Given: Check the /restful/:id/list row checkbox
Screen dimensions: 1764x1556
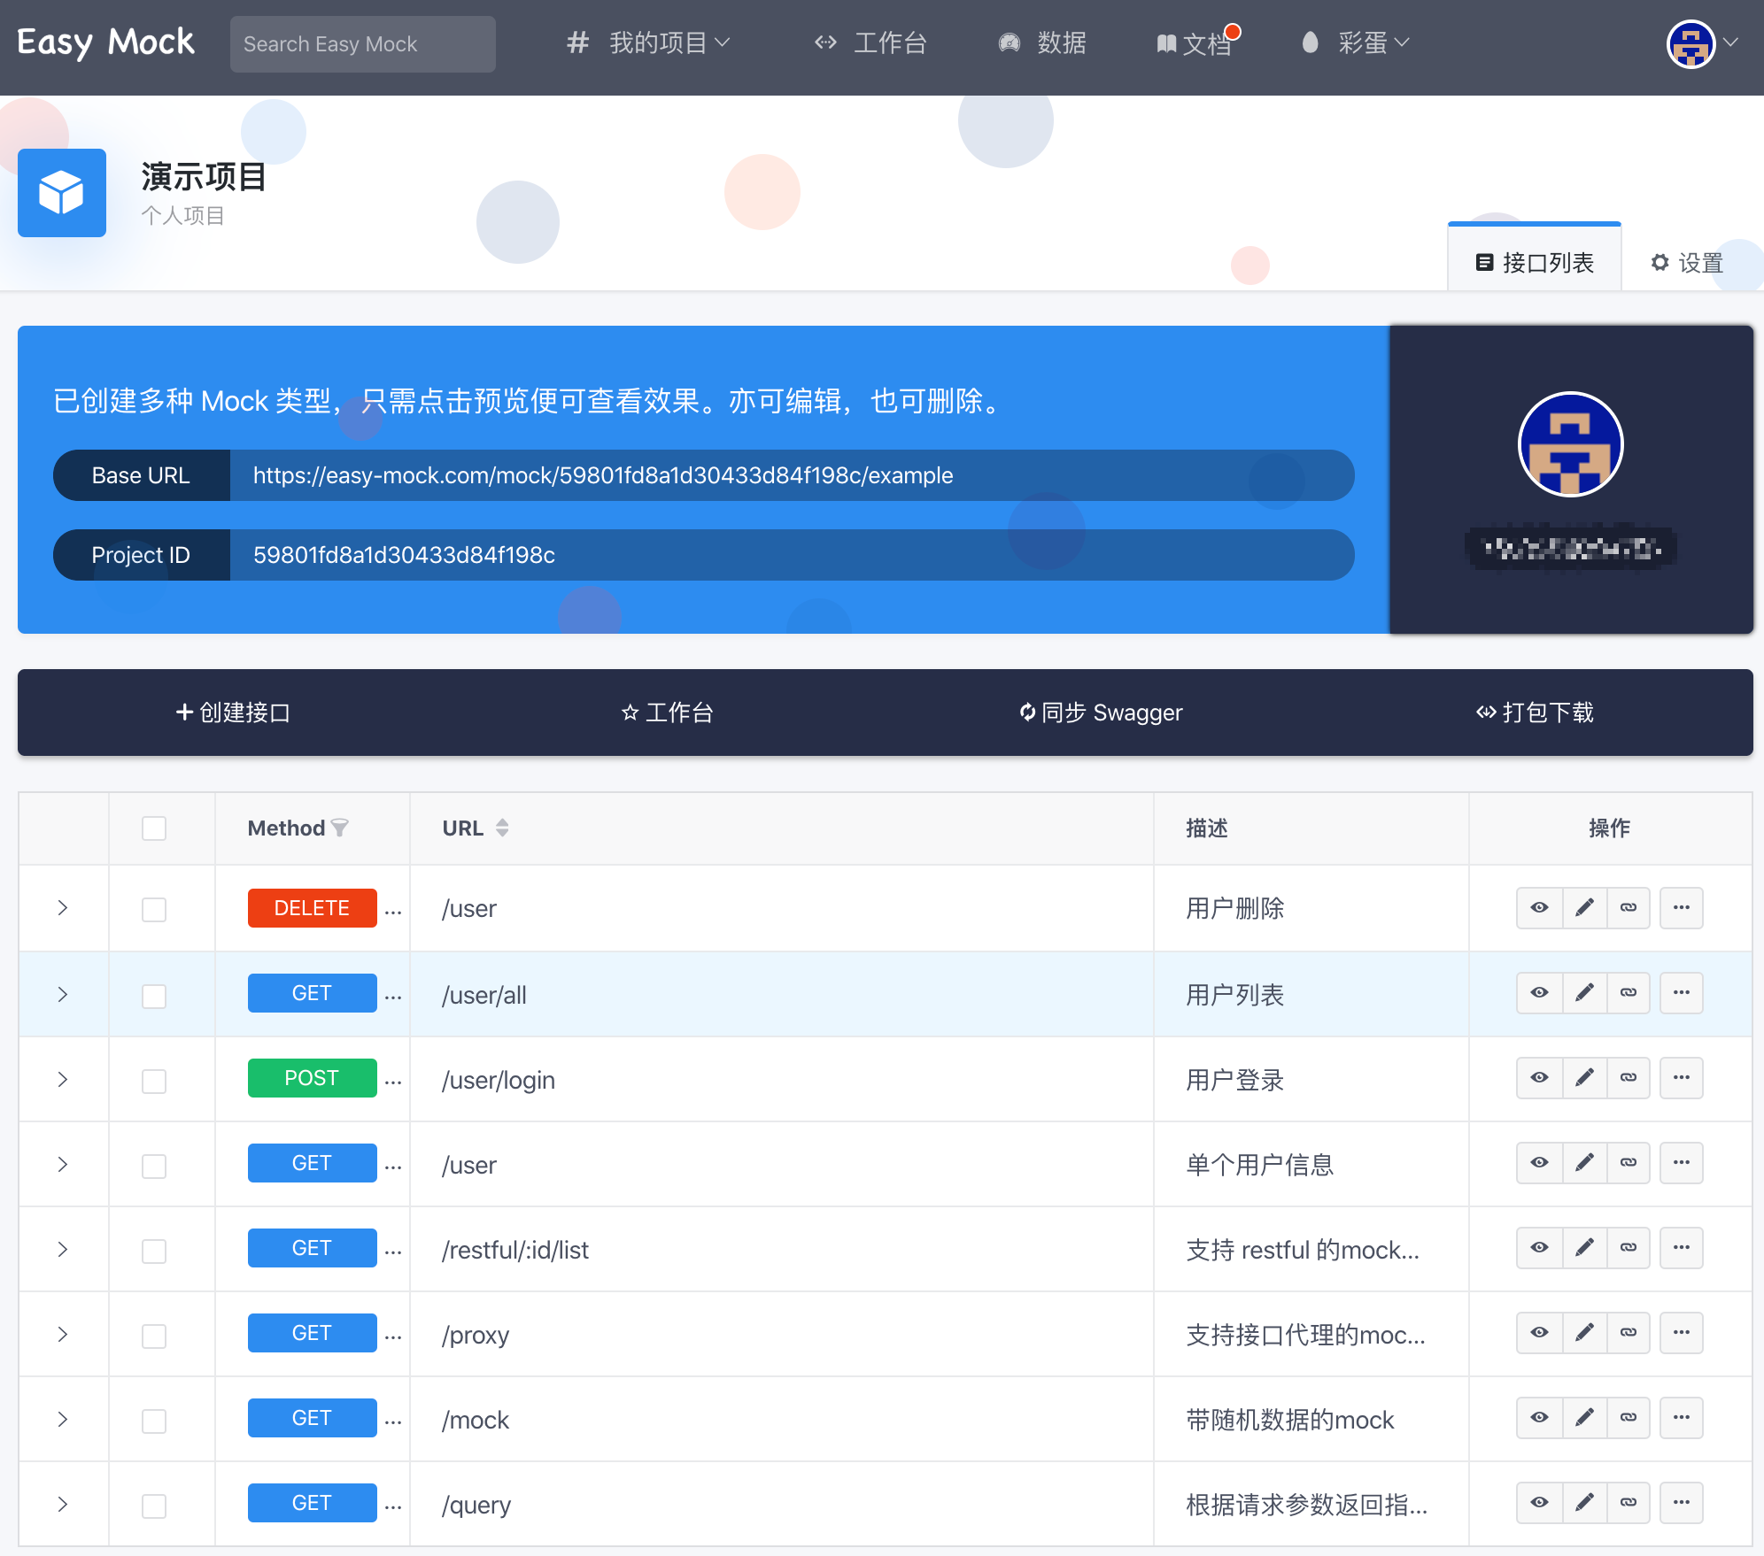Looking at the screenshot, I should [x=154, y=1251].
